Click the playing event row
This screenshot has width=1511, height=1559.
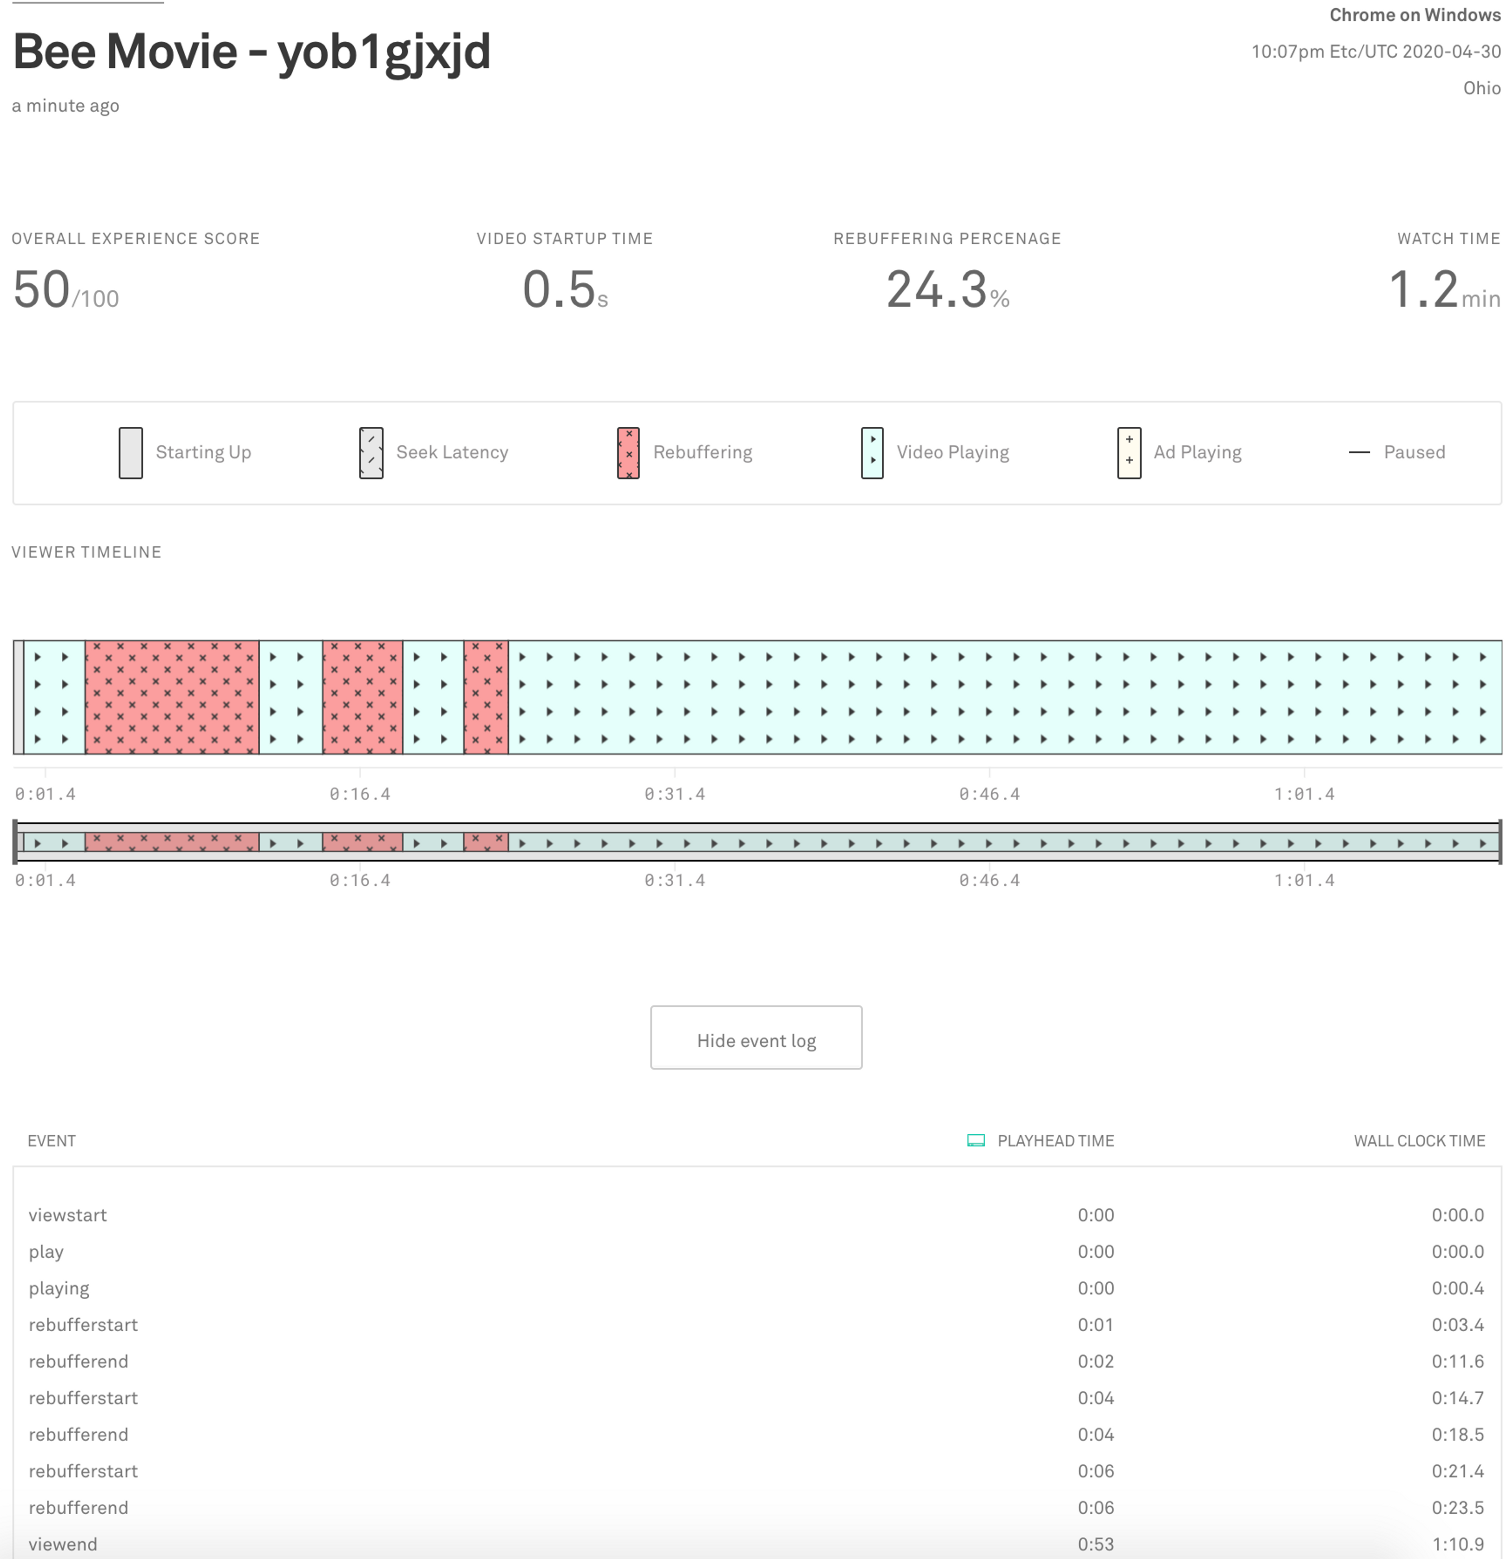pyautogui.click(x=756, y=1288)
